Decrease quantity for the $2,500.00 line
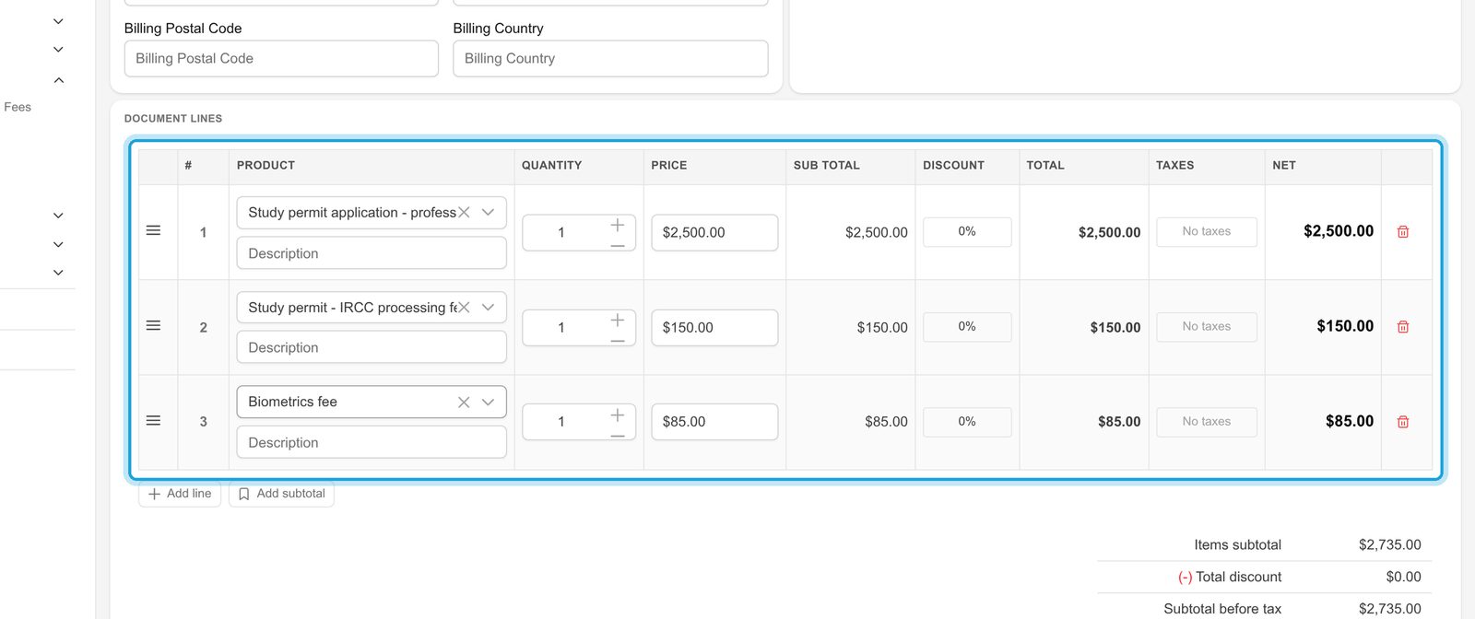Image resolution: width=1475 pixels, height=619 pixels. 618,245
